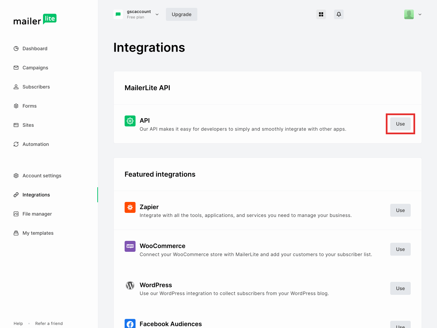
Task: Click the Forms layers icon
Action: pos(16,106)
